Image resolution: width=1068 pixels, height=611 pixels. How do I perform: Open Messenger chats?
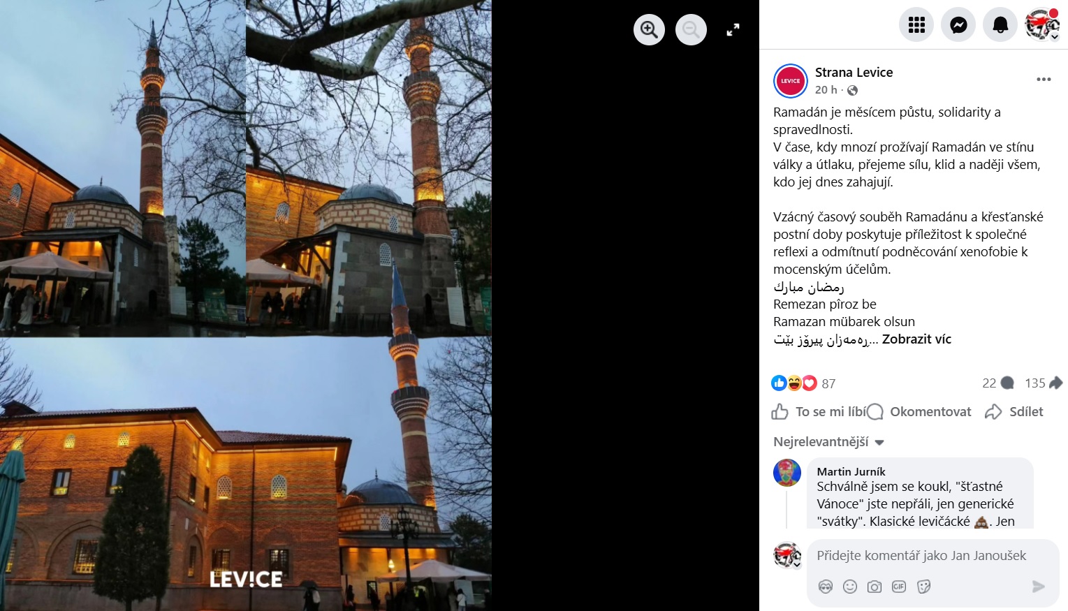[958, 25]
